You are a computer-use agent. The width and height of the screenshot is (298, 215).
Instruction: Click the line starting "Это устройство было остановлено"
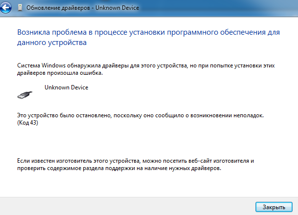[x=140, y=115]
